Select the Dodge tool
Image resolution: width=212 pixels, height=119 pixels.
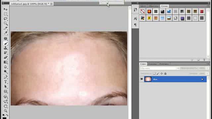6,72
